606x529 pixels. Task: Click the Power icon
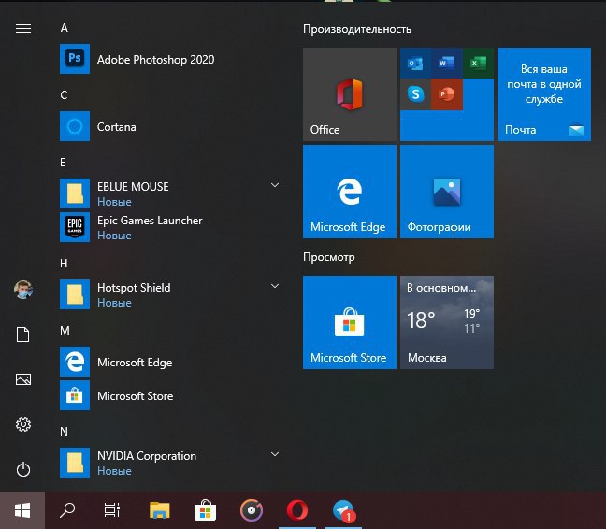pyautogui.click(x=23, y=469)
